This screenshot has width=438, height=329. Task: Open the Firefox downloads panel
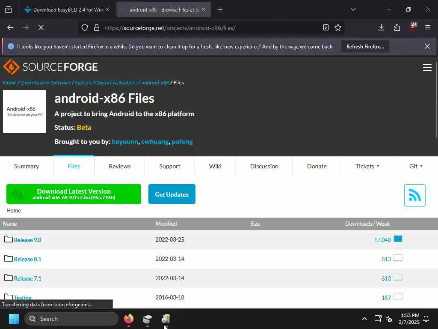381,27
